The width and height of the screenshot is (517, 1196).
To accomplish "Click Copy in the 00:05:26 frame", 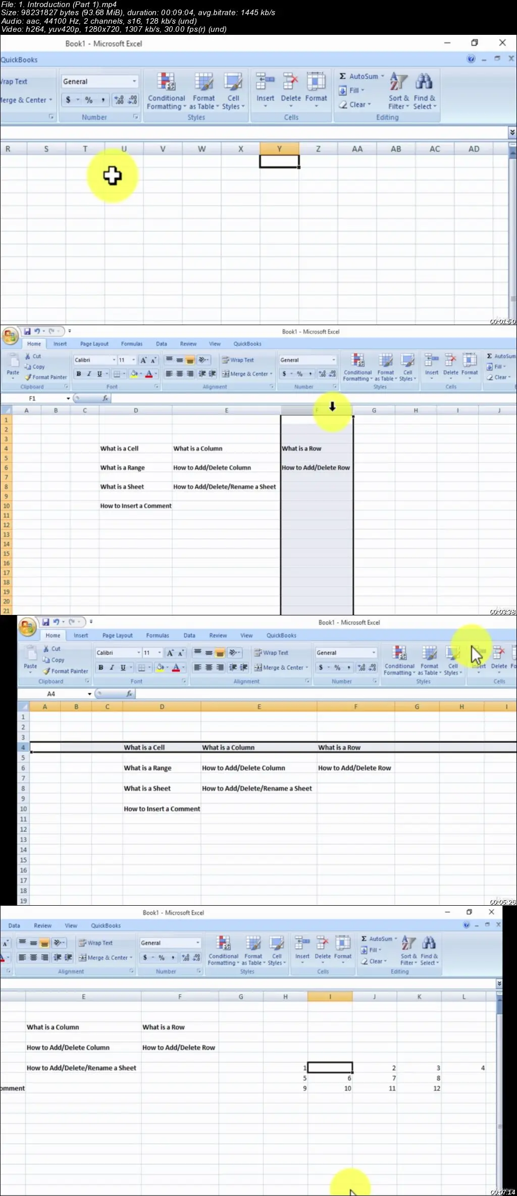I will click(x=54, y=660).
